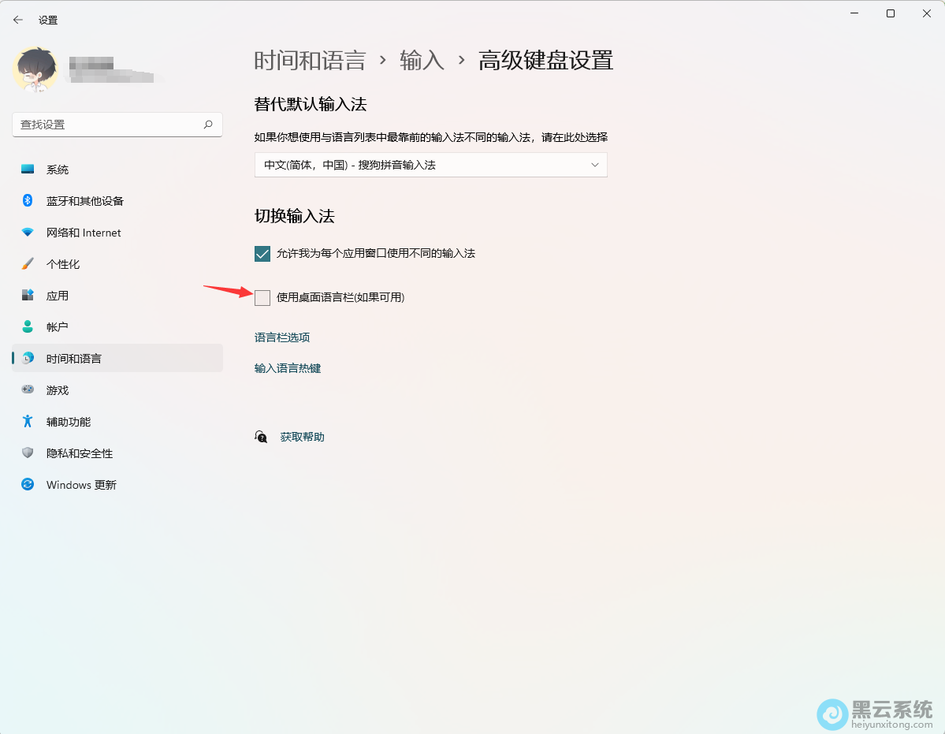Viewport: 945px width, 734px height.
Task: Open 网络和 Internet via its Wi-Fi icon
Action: pyautogui.click(x=28, y=233)
